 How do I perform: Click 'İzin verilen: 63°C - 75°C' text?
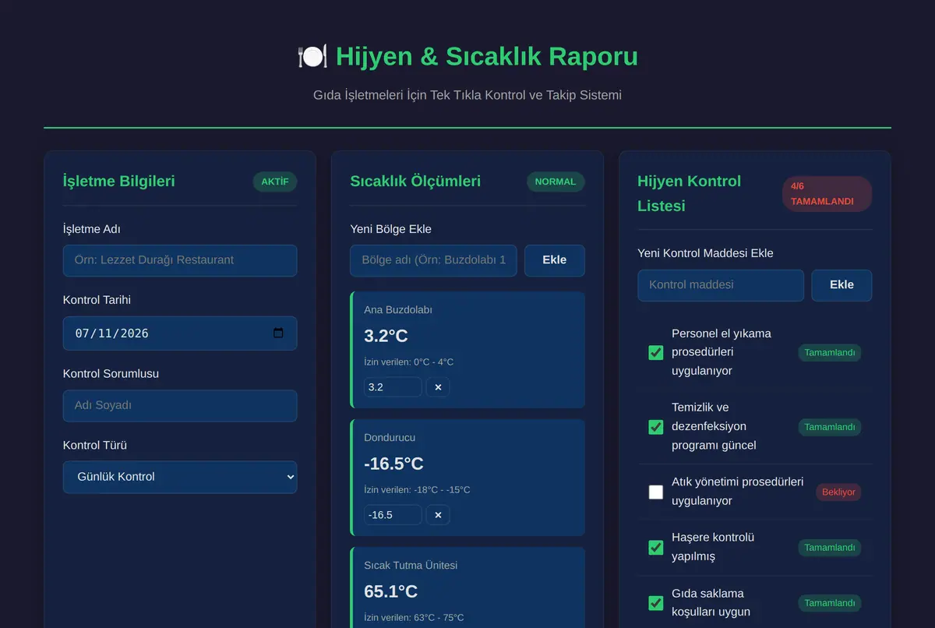tap(414, 618)
